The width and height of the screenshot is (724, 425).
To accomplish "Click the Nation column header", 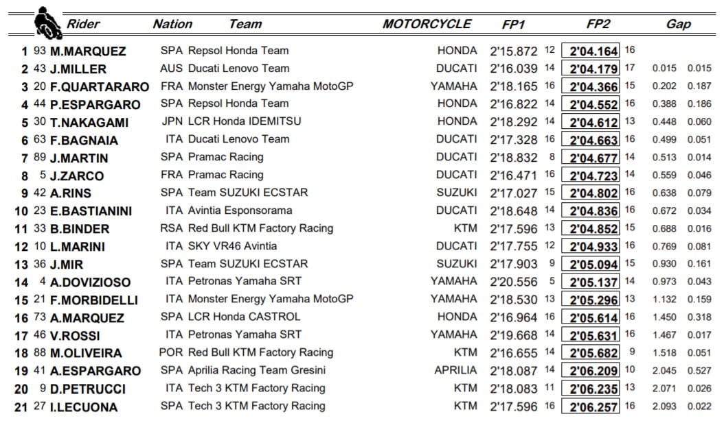I will click(172, 24).
